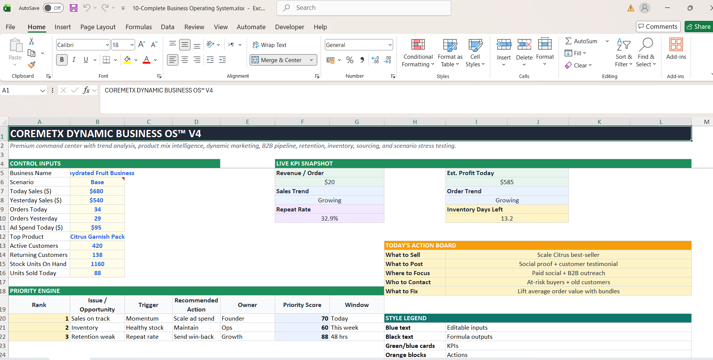Open the File menu

(x=11, y=27)
